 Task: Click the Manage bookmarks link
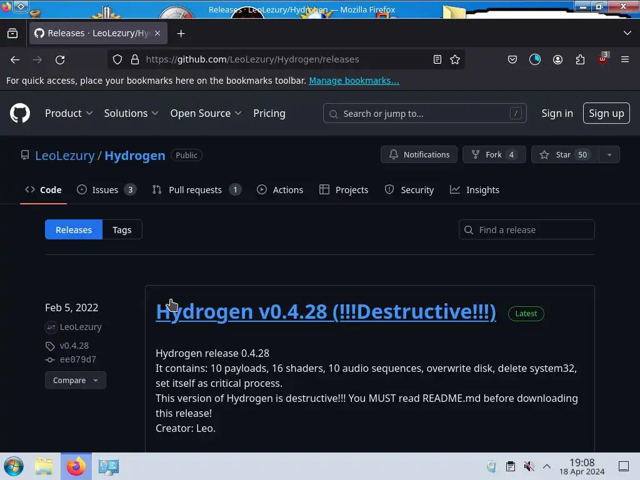[354, 81]
